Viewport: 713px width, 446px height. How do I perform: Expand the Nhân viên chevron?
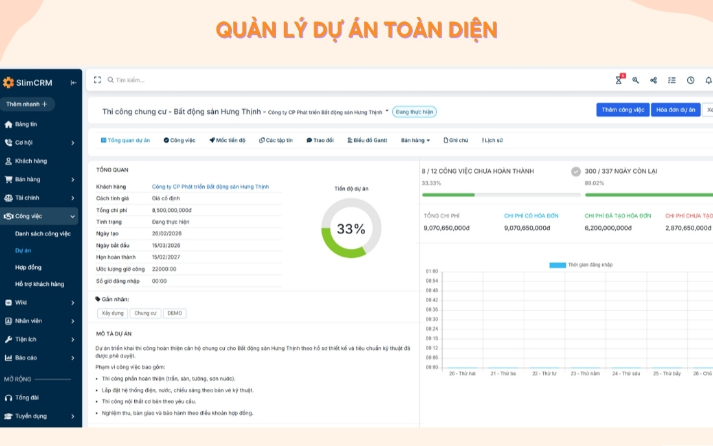tap(73, 321)
